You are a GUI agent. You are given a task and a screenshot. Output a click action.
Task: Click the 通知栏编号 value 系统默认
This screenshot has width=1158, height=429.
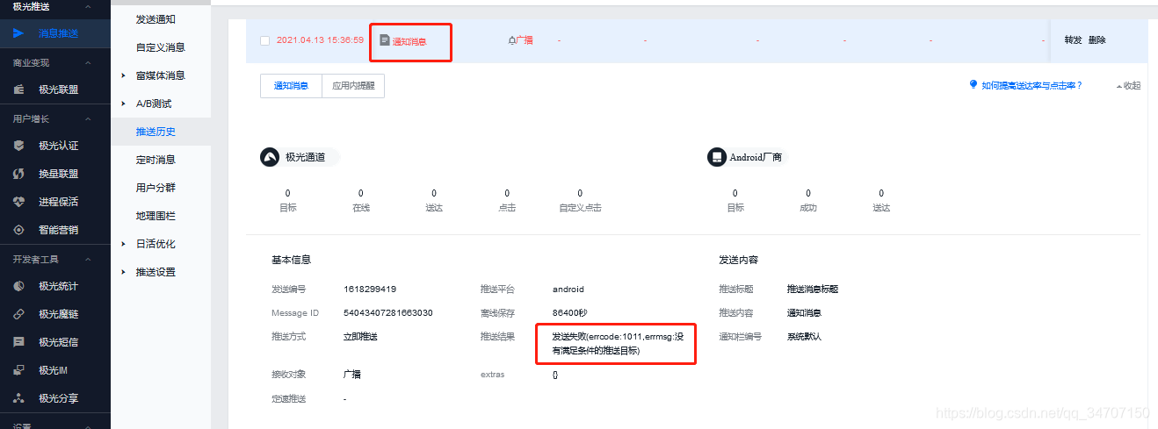pyautogui.click(x=804, y=337)
